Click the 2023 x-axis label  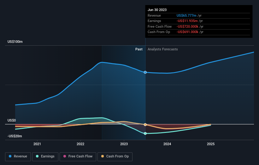124,144
